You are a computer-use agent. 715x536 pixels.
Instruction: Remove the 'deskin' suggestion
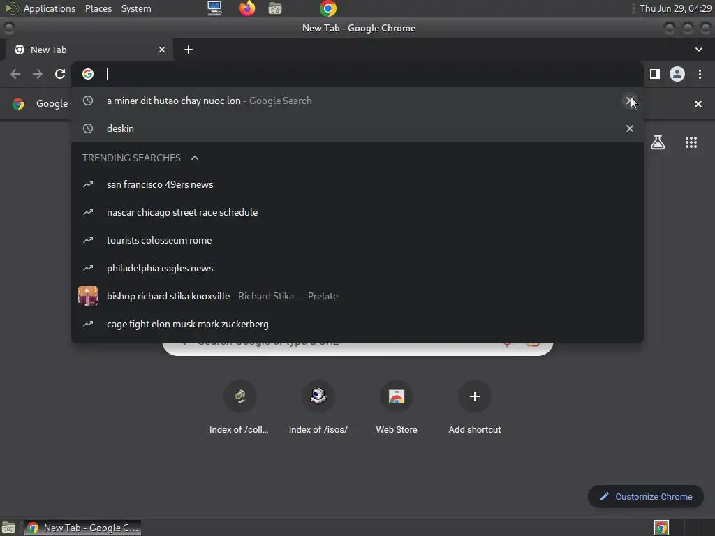(x=630, y=128)
